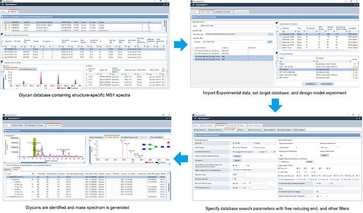Click the green-dot Save Method step icon
Screen dimensions: 363x213
(295, 130)
